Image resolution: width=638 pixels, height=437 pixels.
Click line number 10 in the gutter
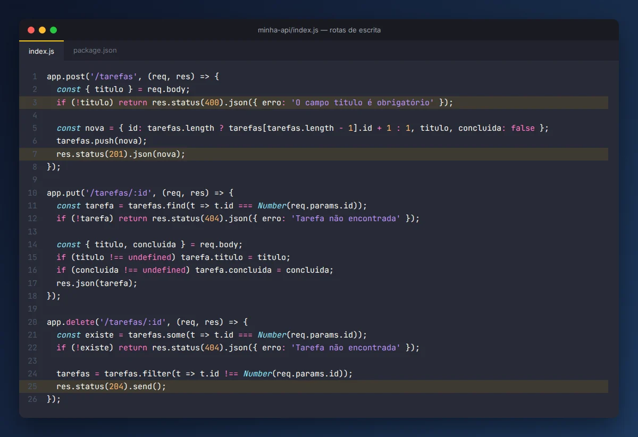click(x=32, y=192)
